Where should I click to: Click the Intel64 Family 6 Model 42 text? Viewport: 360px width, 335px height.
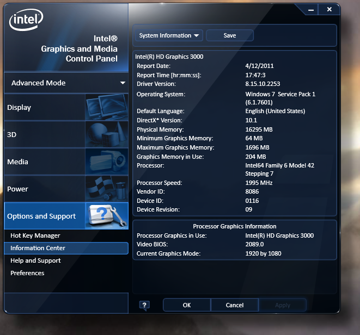point(279,165)
